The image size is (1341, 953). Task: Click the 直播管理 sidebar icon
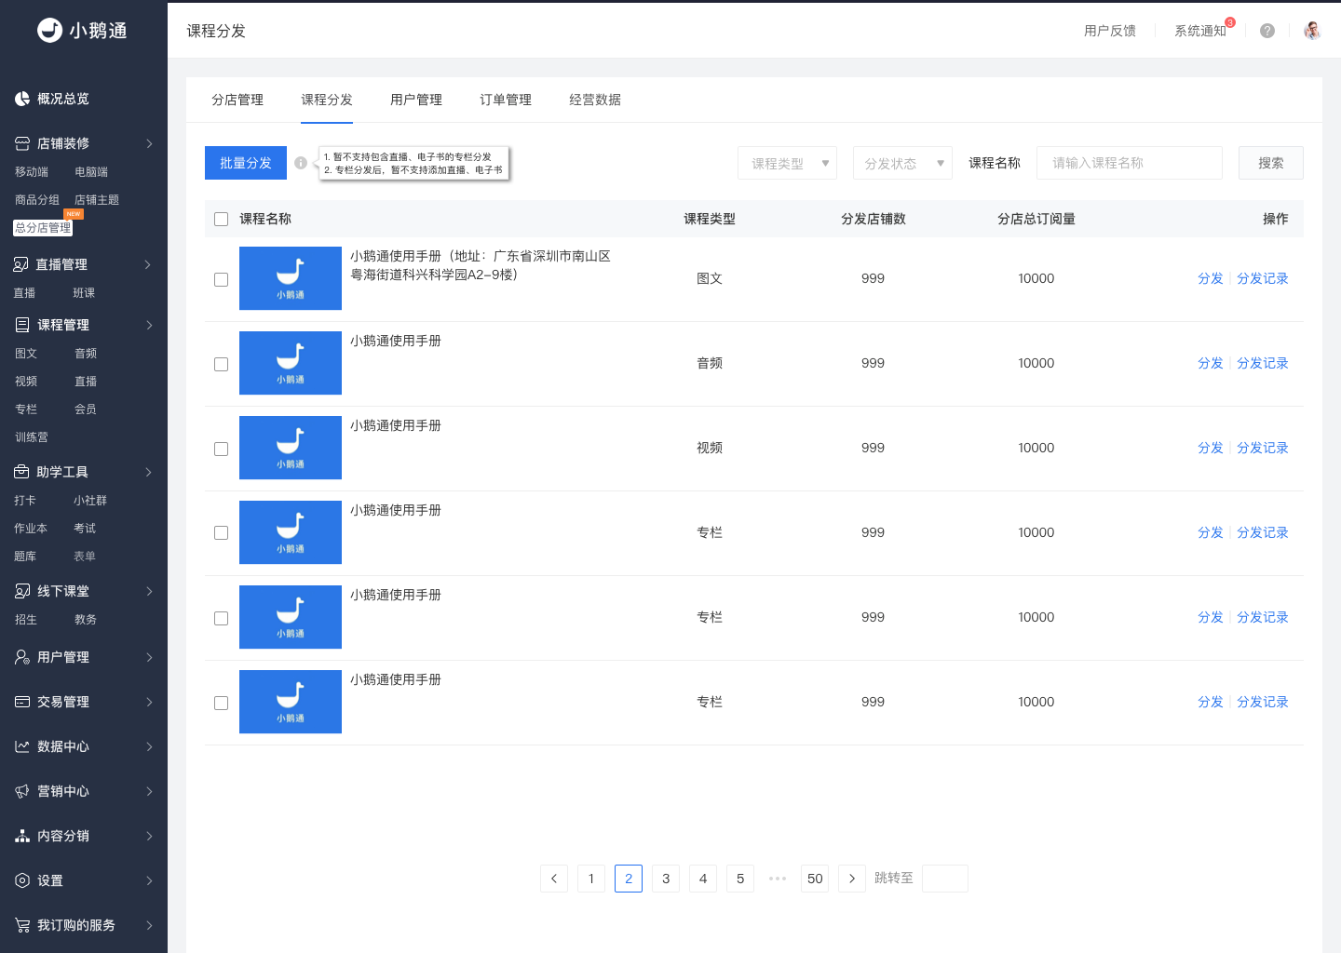[x=21, y=264]
